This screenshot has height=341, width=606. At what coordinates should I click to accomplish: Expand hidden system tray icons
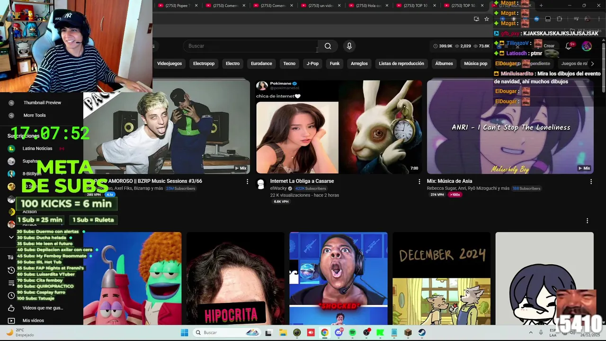click(x=530, y=332)
